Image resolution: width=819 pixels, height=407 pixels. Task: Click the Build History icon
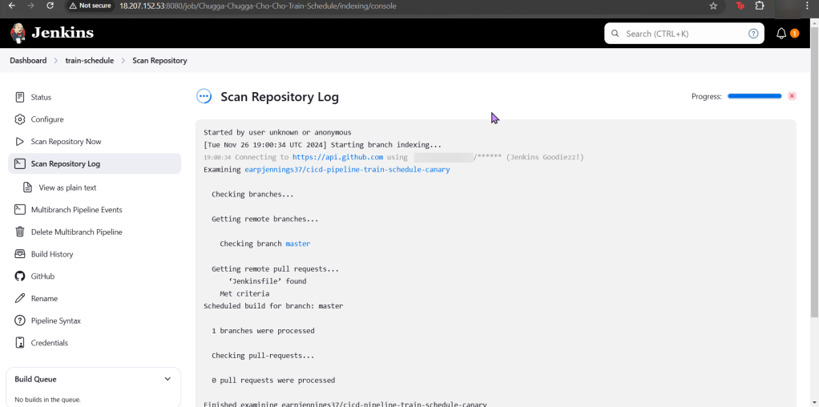pos(20,254)
